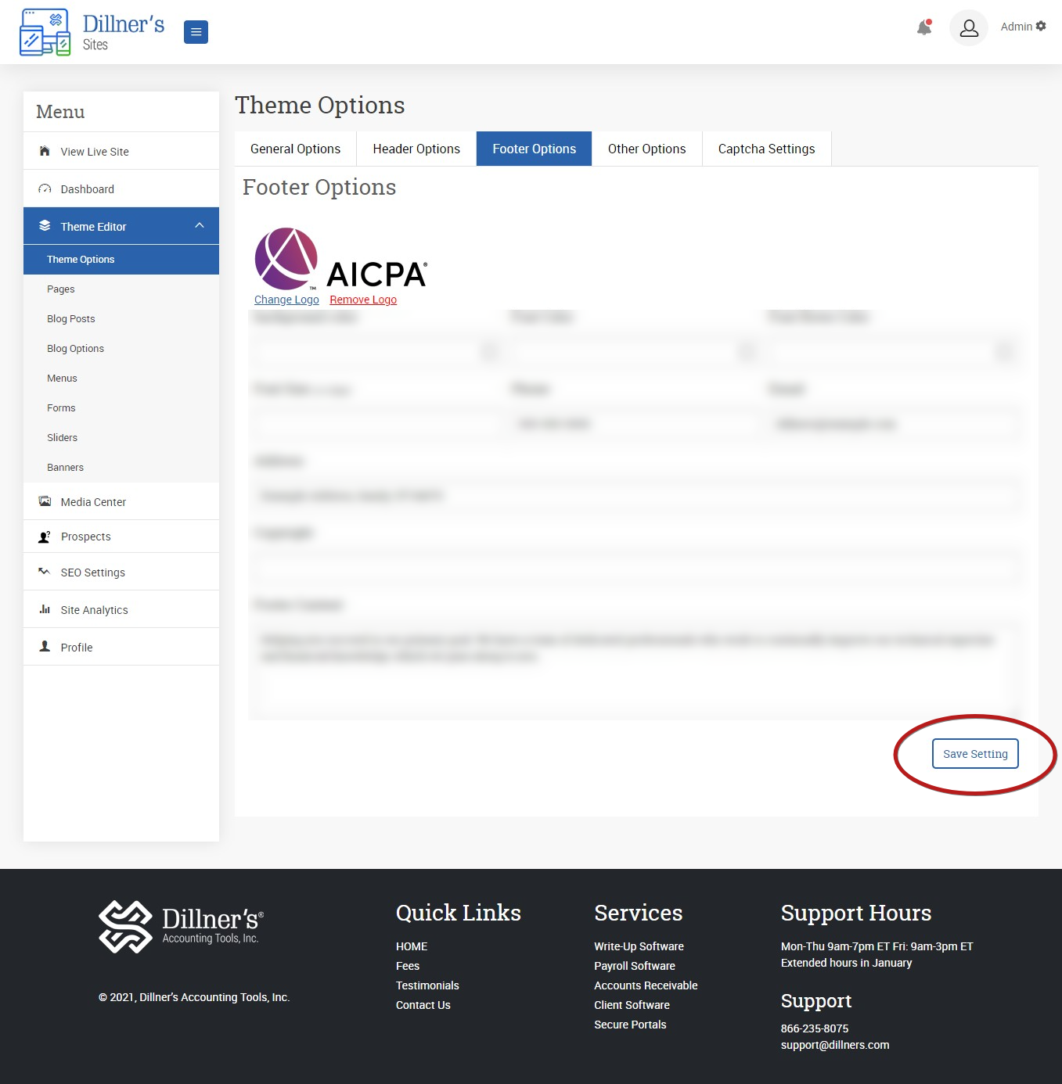This screenshot has height=1084, width=1062.
Task: Open View Live Site menu item
Action: [x=121, y=151]
